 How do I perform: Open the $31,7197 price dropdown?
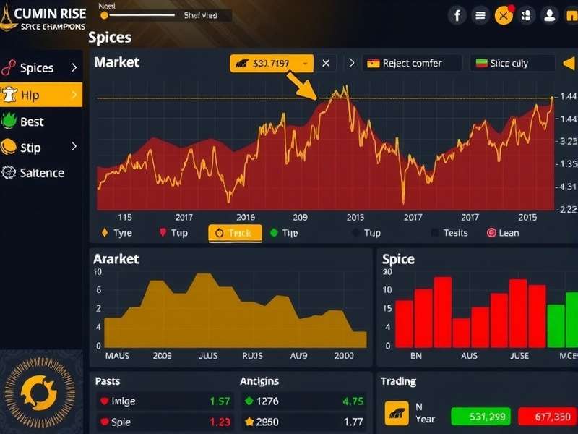[271, 63]
